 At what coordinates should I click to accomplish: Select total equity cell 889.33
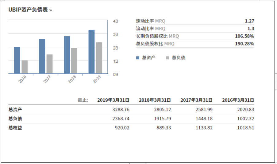[x=164, y=128]
